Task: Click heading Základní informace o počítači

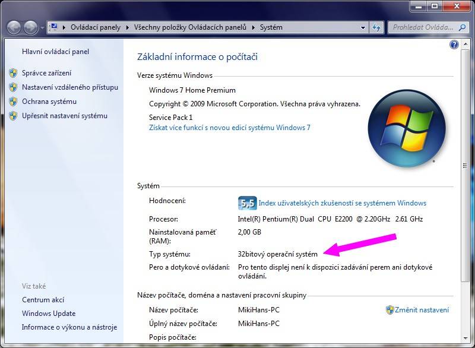Action: 197,57
